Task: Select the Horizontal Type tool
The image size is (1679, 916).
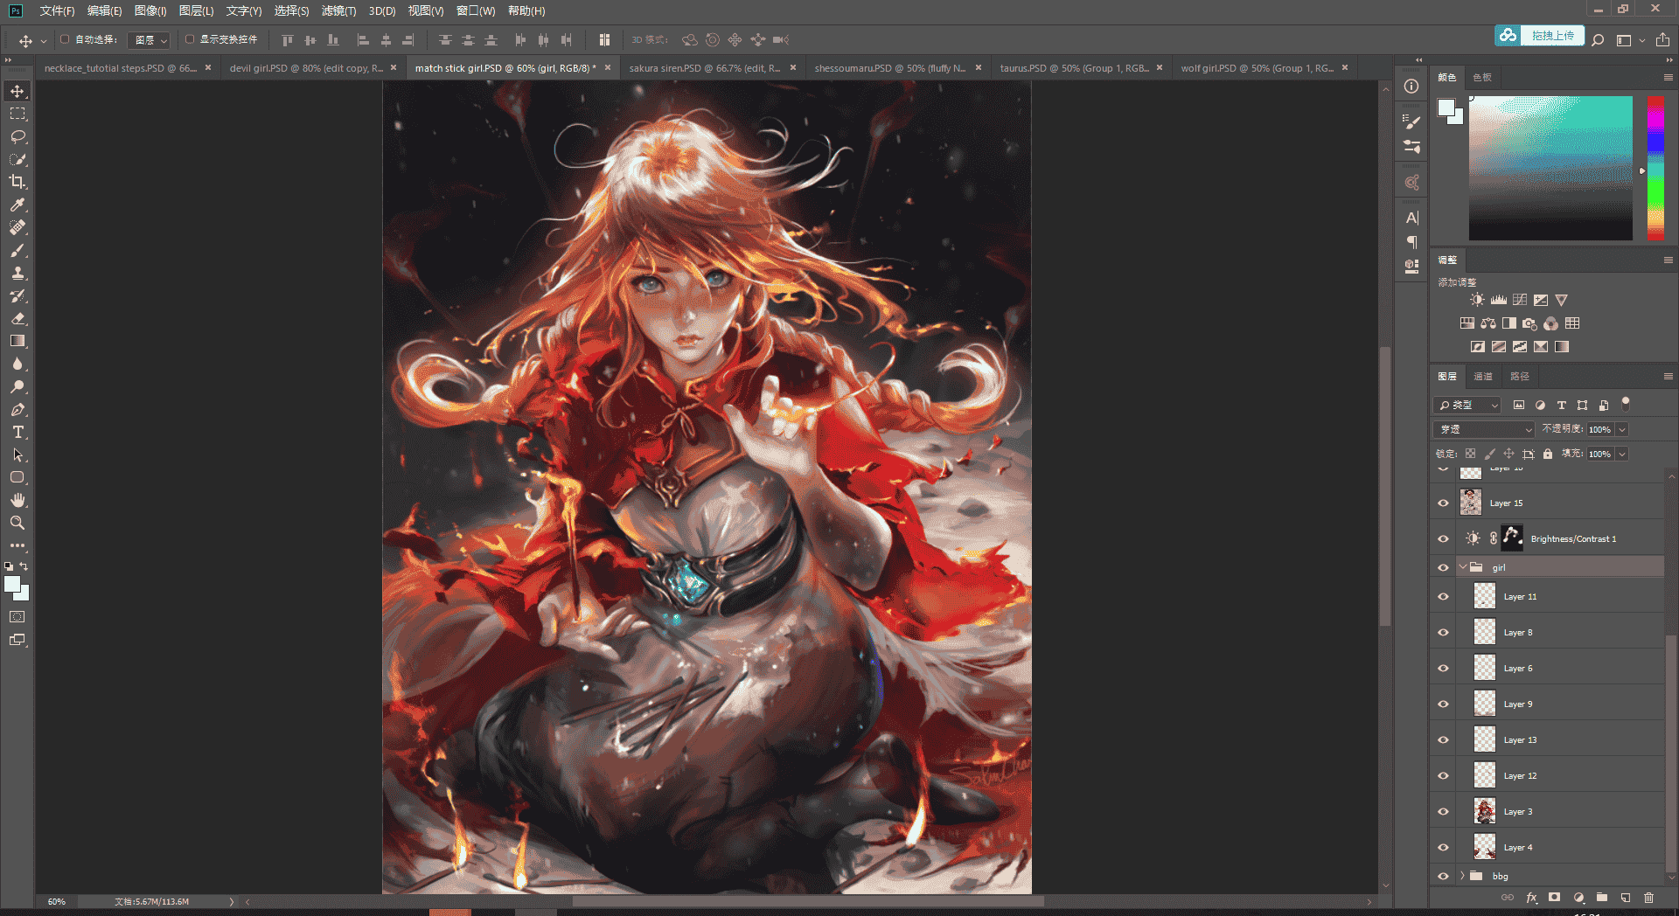Action: (x=17, y=432)
